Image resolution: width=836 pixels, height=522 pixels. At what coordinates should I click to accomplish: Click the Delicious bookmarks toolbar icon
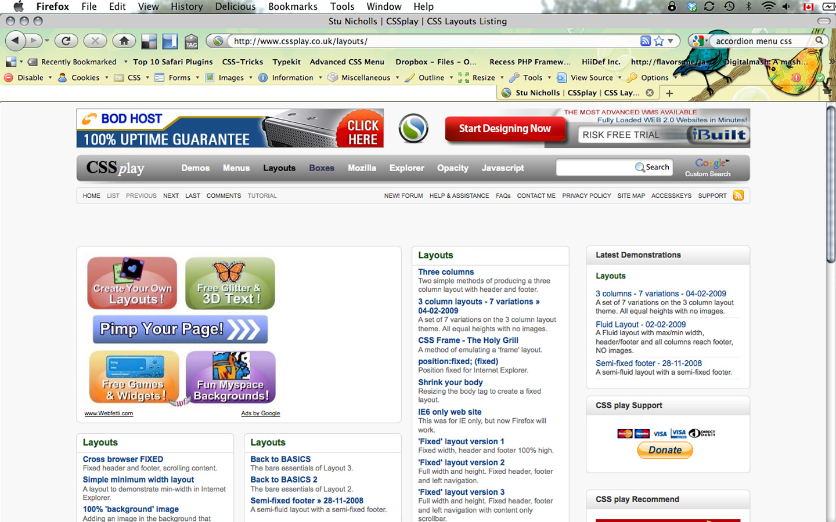(149, 41)
